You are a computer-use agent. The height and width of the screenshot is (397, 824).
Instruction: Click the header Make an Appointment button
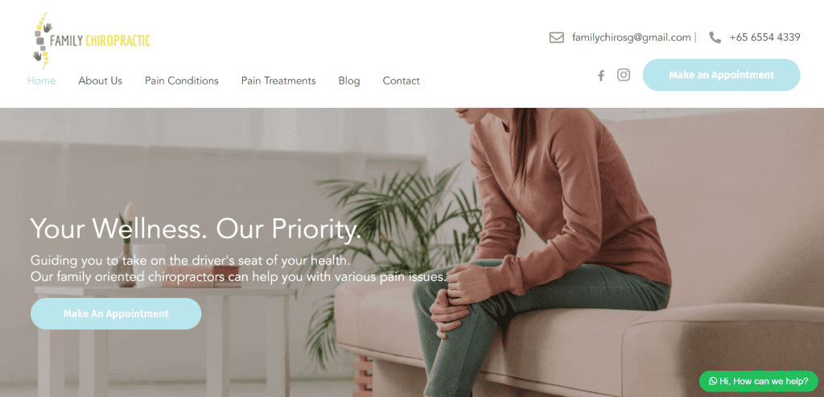[x=721, y=75]
